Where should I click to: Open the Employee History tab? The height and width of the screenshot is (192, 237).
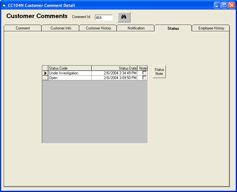click(211, 28)
